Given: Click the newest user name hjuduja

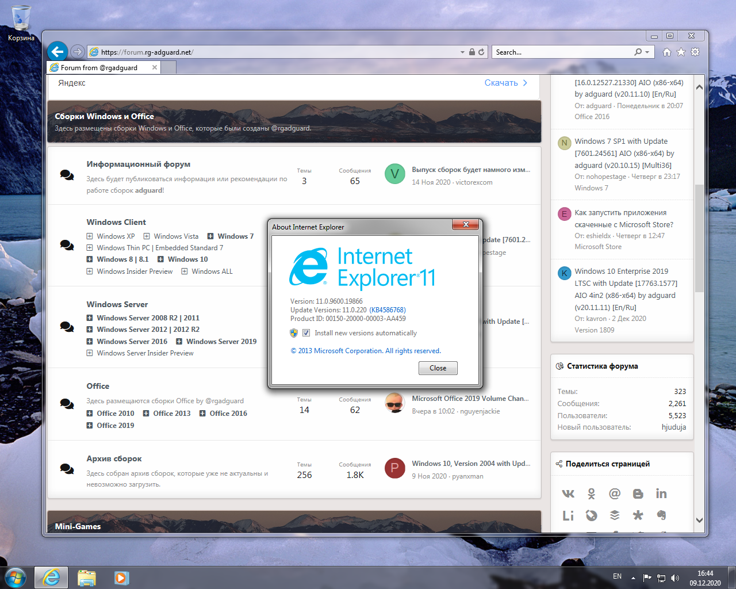Looking at the screenshot, I should [674, 427].
